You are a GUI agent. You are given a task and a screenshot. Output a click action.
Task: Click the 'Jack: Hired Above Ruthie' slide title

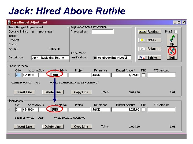pyautogui.click(x=67, y=11)
